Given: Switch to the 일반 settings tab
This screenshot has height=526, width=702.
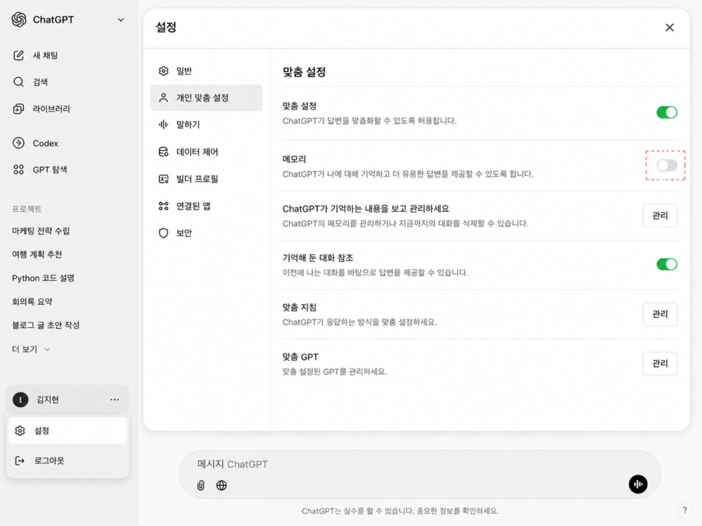Looking at the screenshot, I should pyautogui.click(x=206, y=71).
